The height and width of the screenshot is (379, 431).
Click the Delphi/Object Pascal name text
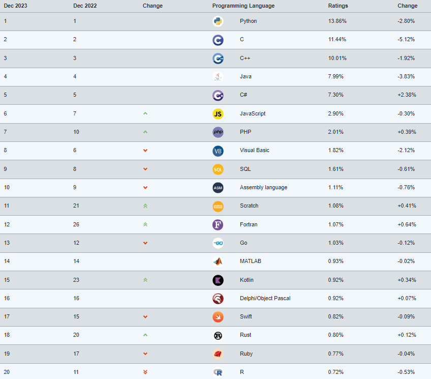(x=265, y=298)
